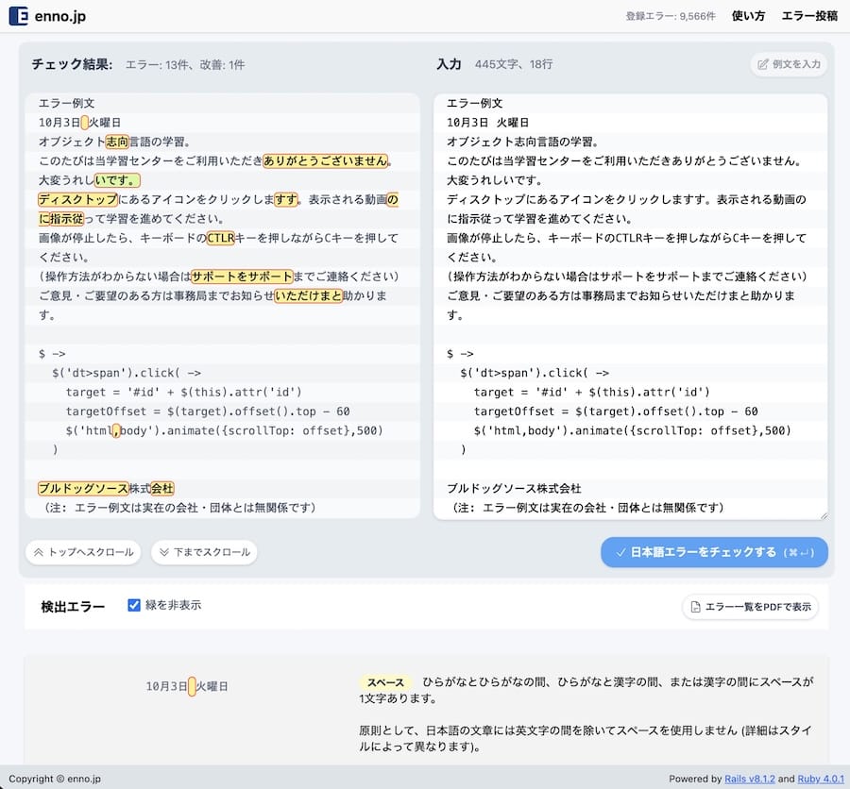The width and height of the screenshot is (850, 789).
Task: Click the highlighted ありがとうございません error
Action: [326, 160]
